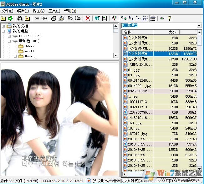Select the 09140091.jpg file
The width and height of the screenshot is (204, 184).
coord(140,85)
